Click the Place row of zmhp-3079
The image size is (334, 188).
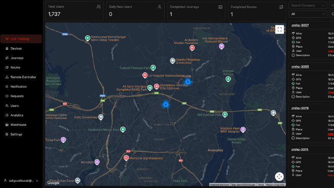(x=313, y=129)
